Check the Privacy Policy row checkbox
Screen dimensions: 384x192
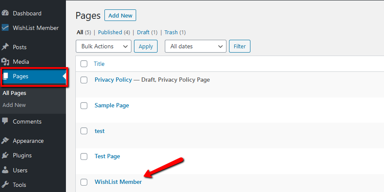[84, 80]
